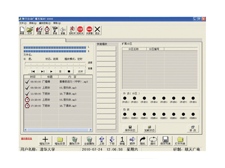Toggle the 外设8 indicator

pyautogui.click(x=193, y=99)
